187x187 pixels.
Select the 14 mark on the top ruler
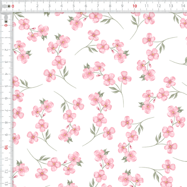tap(183, 6)
